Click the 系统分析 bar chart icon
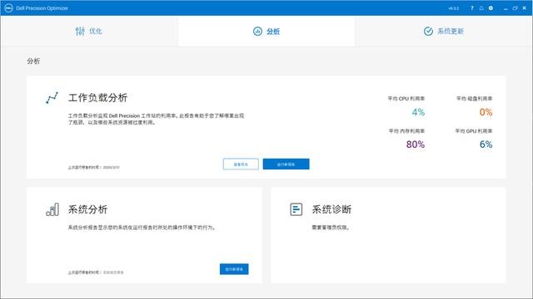 (52, 209)
